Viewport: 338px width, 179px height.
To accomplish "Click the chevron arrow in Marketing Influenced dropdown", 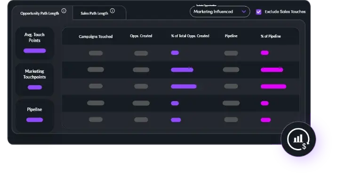I will coord(244,12).
